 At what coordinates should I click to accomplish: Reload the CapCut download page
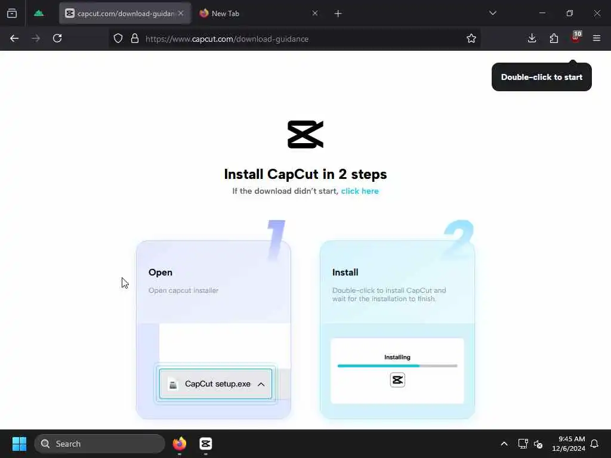[57, 39]
